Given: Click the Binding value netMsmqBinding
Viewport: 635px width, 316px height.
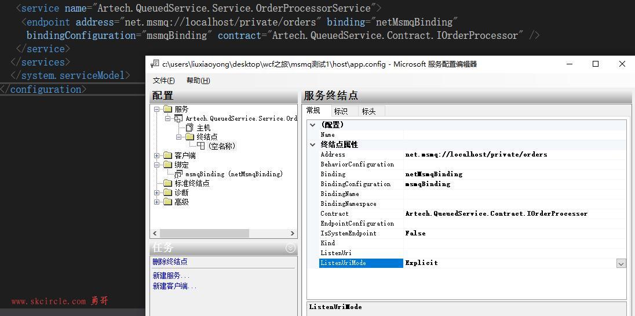Looking at the screenshot, I should (434, 174).
